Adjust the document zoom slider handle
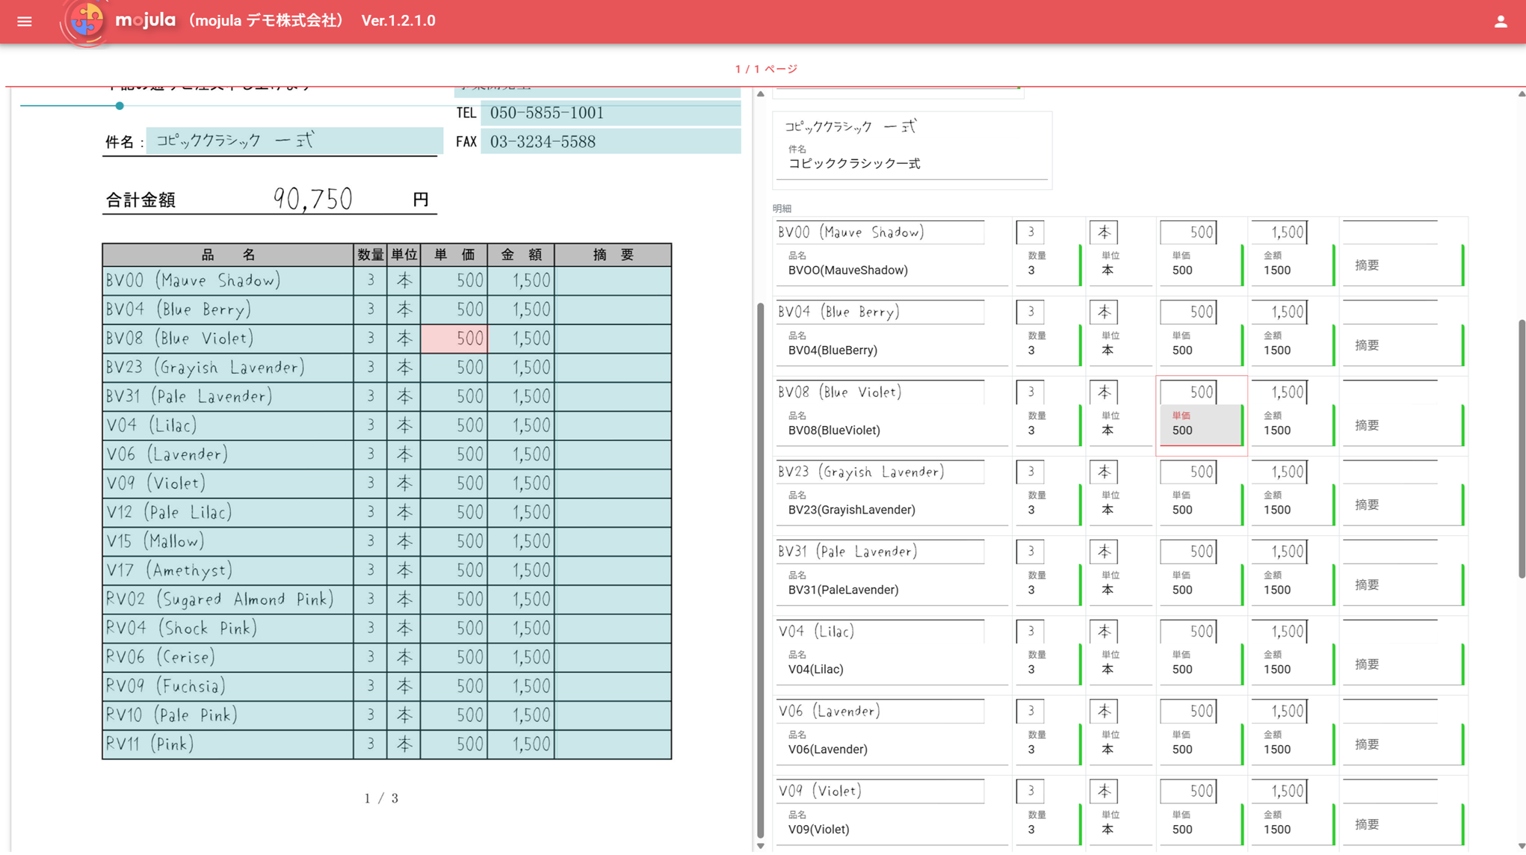Screen dimensions: 1526x855 pos(120,106)
